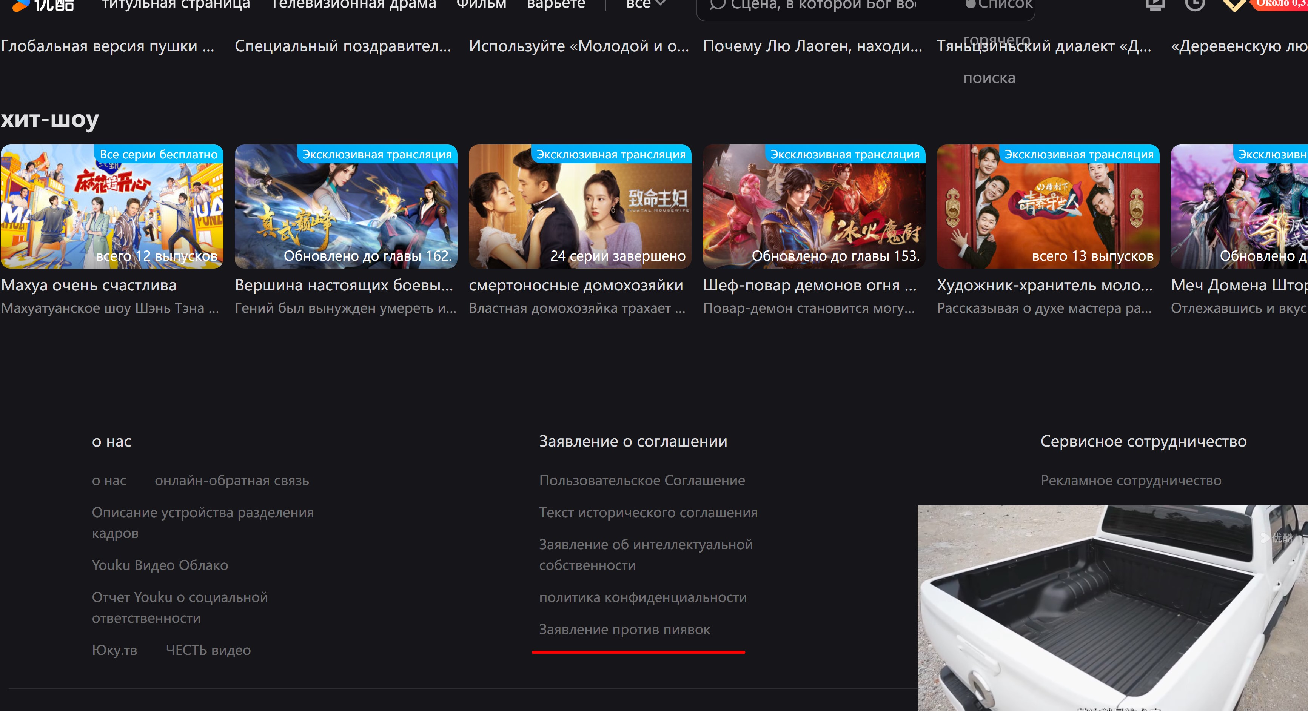Click 'Рекламное сотрудничество' link
This screenshot has height=711, width=1308.
tap(1130, 481)
